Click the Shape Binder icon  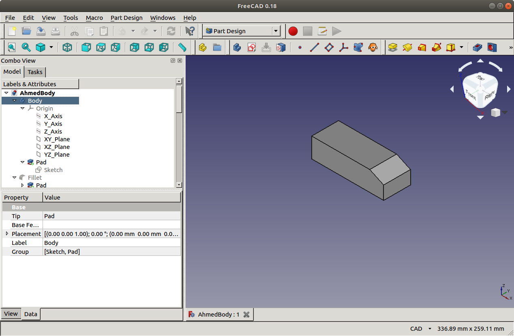(358, 47)
